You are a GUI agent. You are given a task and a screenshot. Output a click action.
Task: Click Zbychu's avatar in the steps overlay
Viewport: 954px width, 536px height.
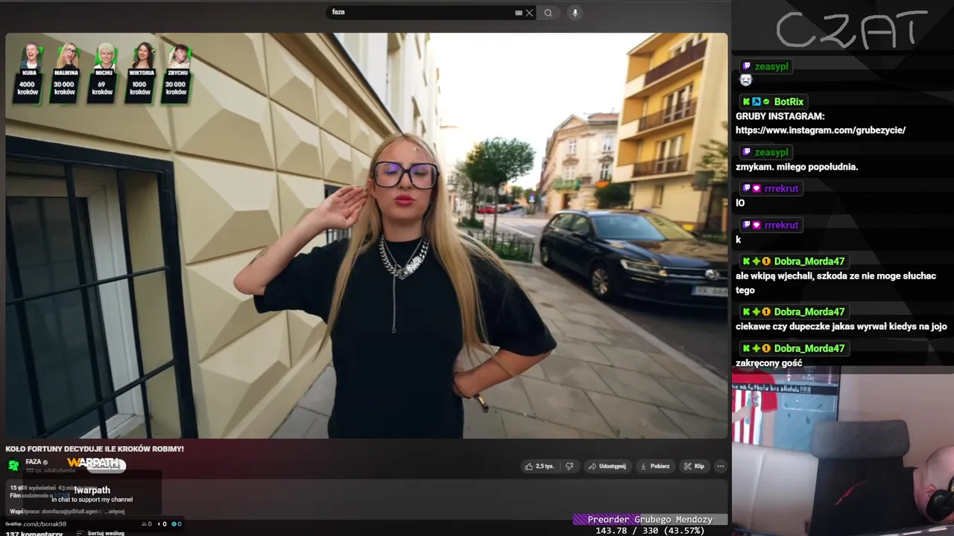[177, 56]
